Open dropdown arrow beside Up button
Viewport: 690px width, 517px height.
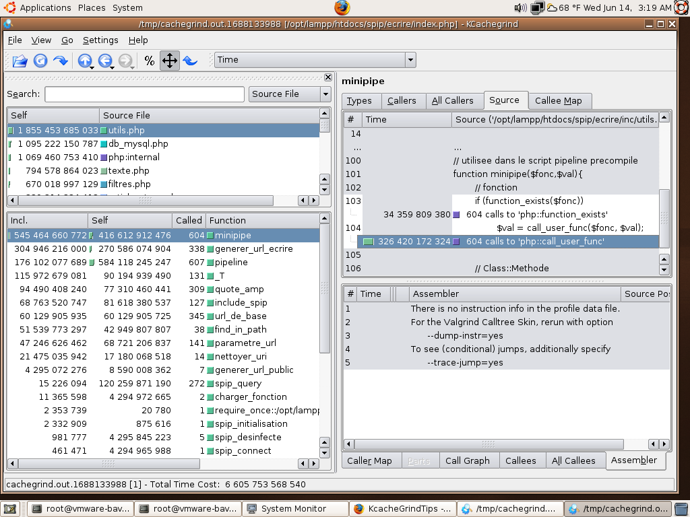point(92,68)
